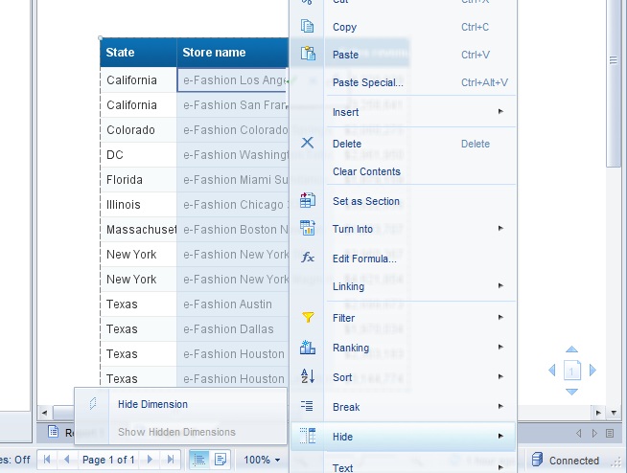The height and width of the screenshot is (473, 627).
Task: Select Show Hidden Dimensions in submenu
Action: tap(181, 432)
